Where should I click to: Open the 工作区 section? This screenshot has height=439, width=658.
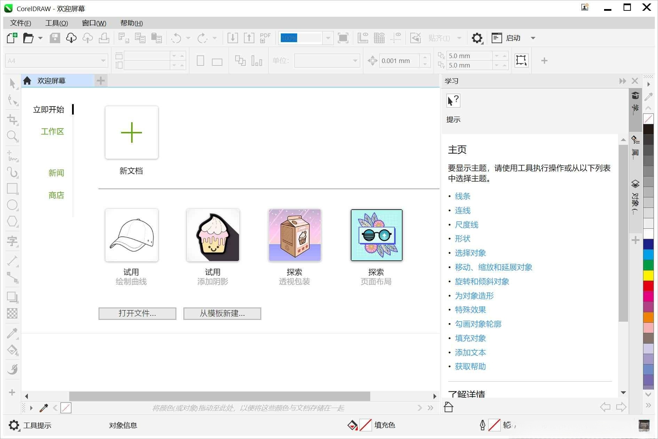point(53,132)
